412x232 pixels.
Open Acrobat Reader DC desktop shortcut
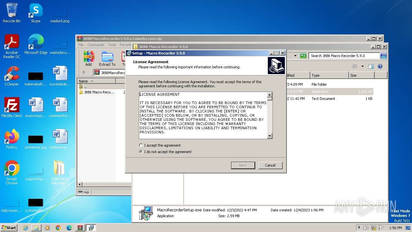(12, 46)
